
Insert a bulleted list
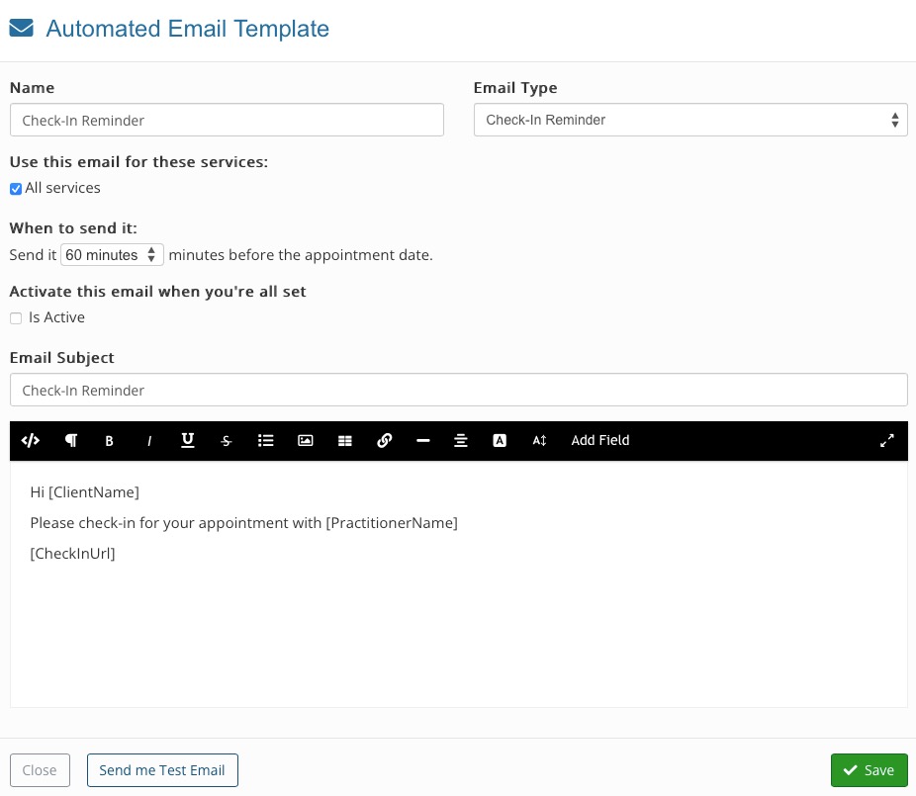(266, 440)
